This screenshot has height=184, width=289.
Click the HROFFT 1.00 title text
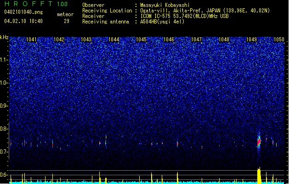click(x=36, y=4)
